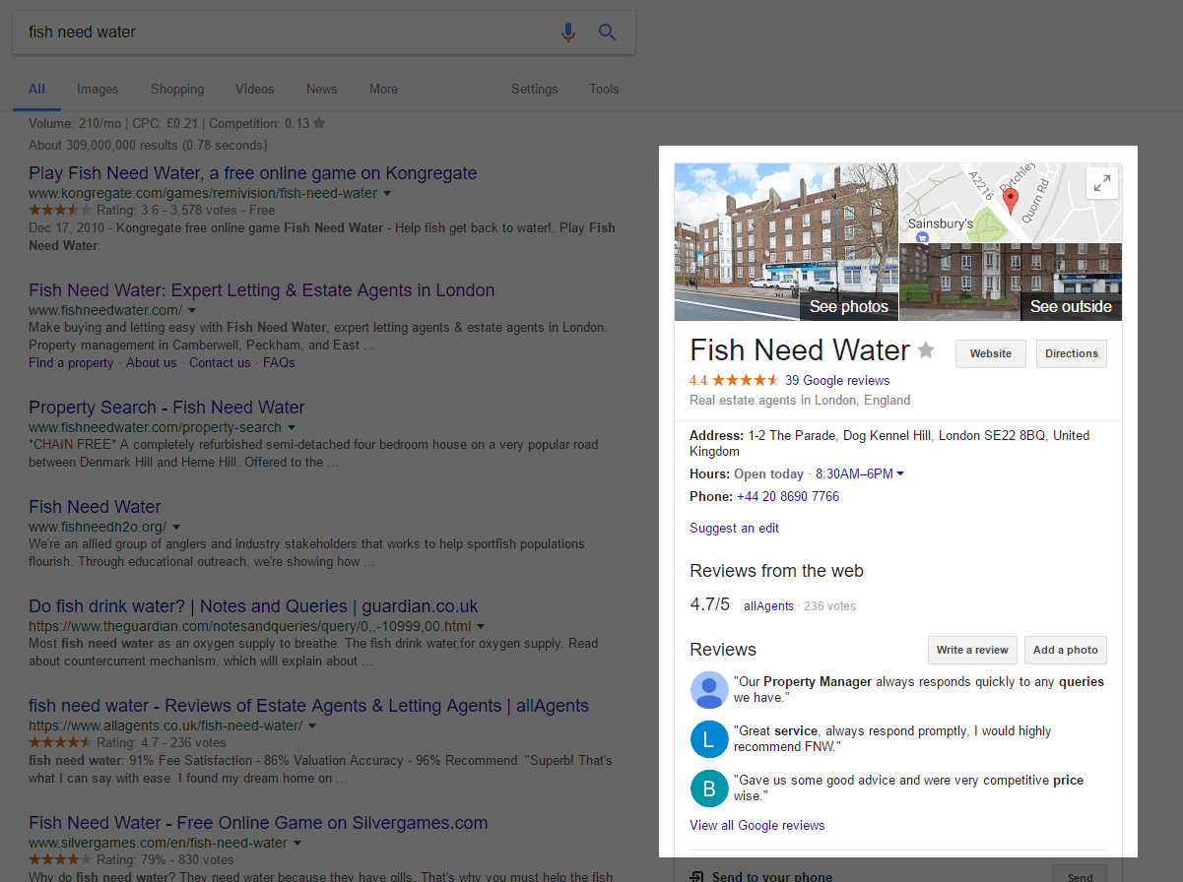The height and width of the screenshot is (882, 1183).
Task: Click the 'Real estate agents in London, England' text
Action: pyautogui.click(x=800, y=401)
